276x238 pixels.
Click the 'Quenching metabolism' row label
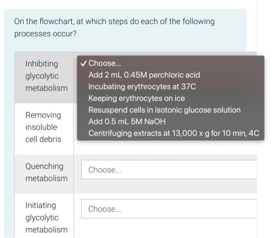(46, 172)
